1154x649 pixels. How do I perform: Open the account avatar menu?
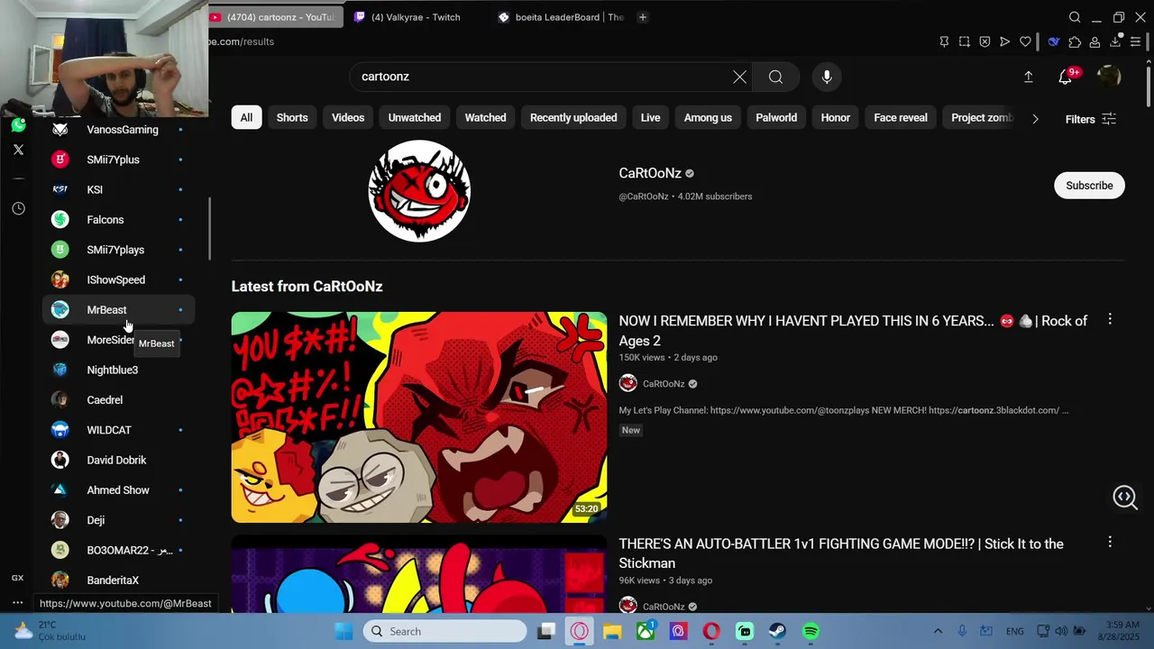coord(1108,77)
